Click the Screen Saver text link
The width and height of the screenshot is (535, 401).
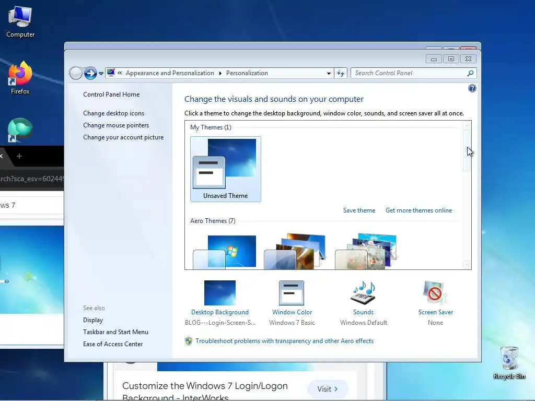pyautogui.click(x=435, y=312)
